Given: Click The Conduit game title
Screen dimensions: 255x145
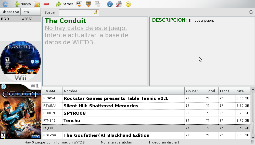Looking at the screenshot, I should 65,21.
